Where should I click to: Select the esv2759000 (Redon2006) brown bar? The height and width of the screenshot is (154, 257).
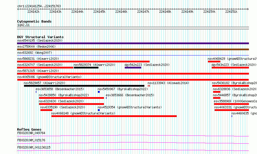tap(133, 49)
